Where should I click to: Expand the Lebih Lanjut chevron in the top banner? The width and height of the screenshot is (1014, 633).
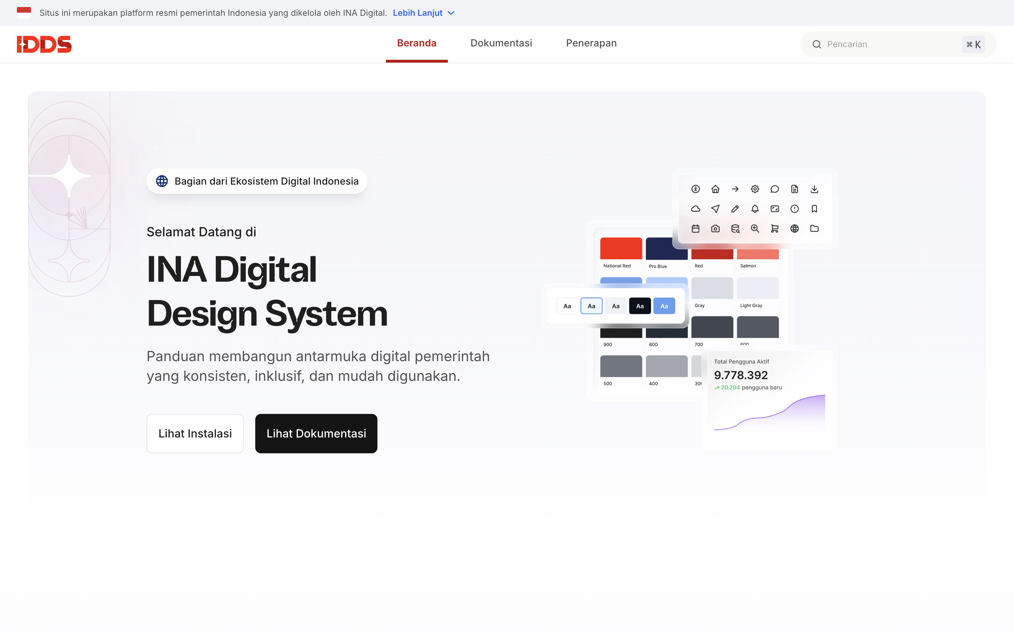point(451,13)
